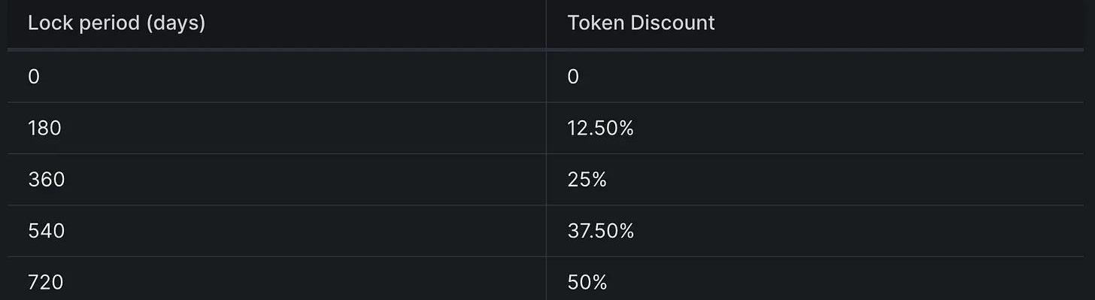This screenshot has height=300, width=1095.
Task: Select the 180 lock period cell
Action: click(44, 129)
